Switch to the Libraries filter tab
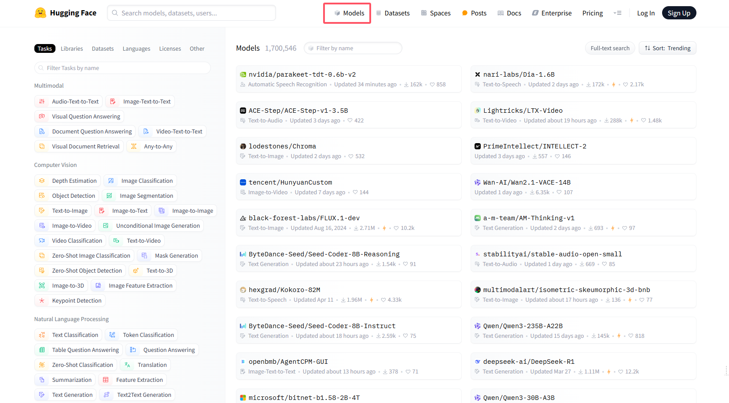 [x=72, y=48]
